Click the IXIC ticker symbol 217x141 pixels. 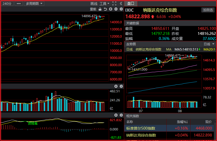(x=129, y=10)
